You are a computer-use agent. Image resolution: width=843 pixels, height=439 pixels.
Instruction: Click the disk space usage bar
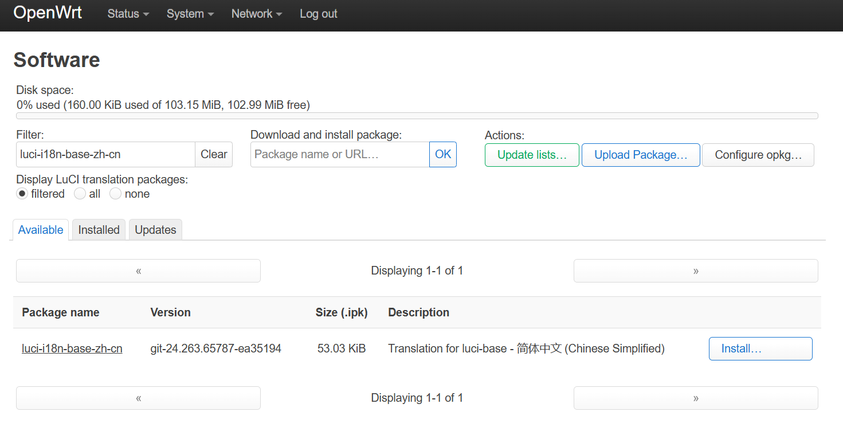[417, 116]
